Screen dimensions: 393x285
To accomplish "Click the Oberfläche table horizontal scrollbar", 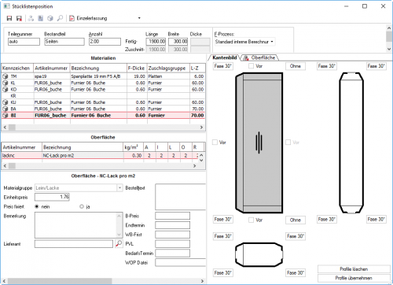I will point(100,166).
